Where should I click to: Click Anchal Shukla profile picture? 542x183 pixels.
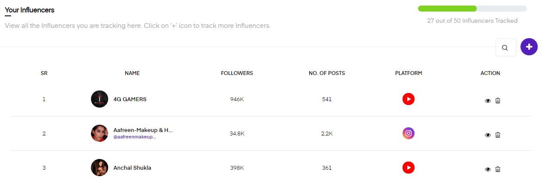pos(100,168)
